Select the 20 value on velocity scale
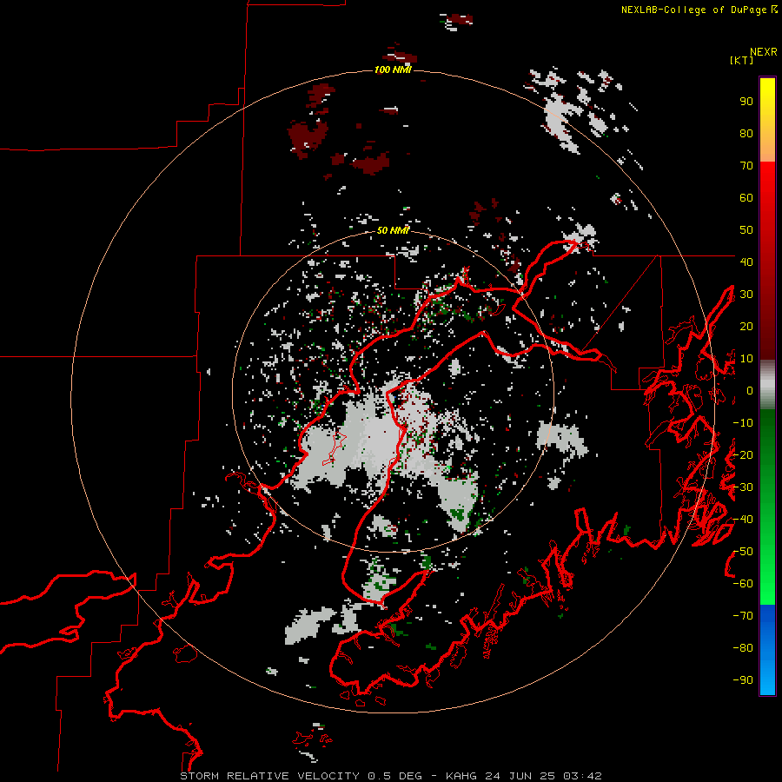782x782 pixels. click(746, 326)
